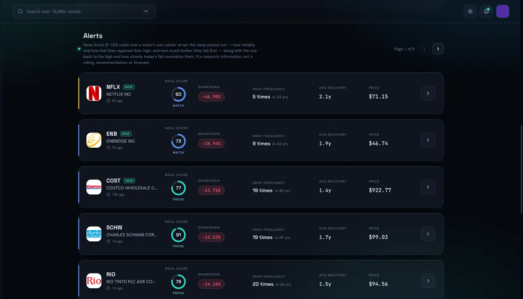Click ENB Nexa Score 73 gauge
The height and width of the screenshot is (299, 523).
(x=179, y=141)
